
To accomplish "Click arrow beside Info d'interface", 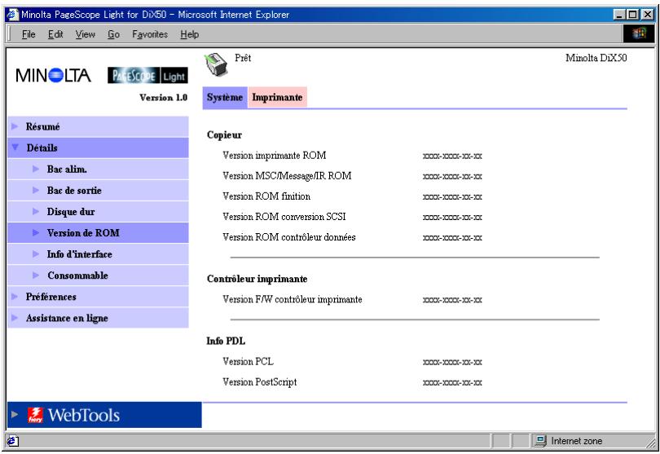I will point(36,253).
